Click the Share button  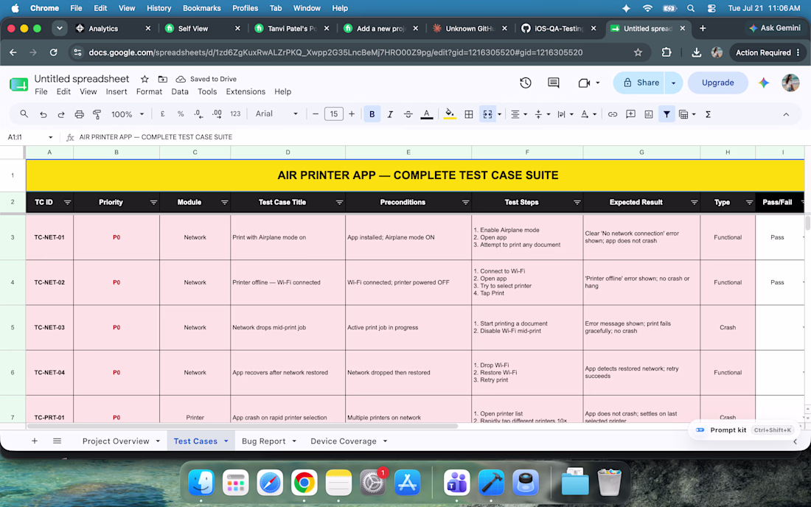point(640,83)
